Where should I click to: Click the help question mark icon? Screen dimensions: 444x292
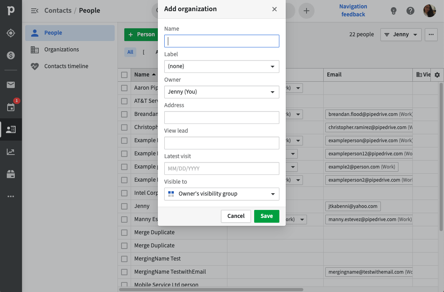coord(410,11)
